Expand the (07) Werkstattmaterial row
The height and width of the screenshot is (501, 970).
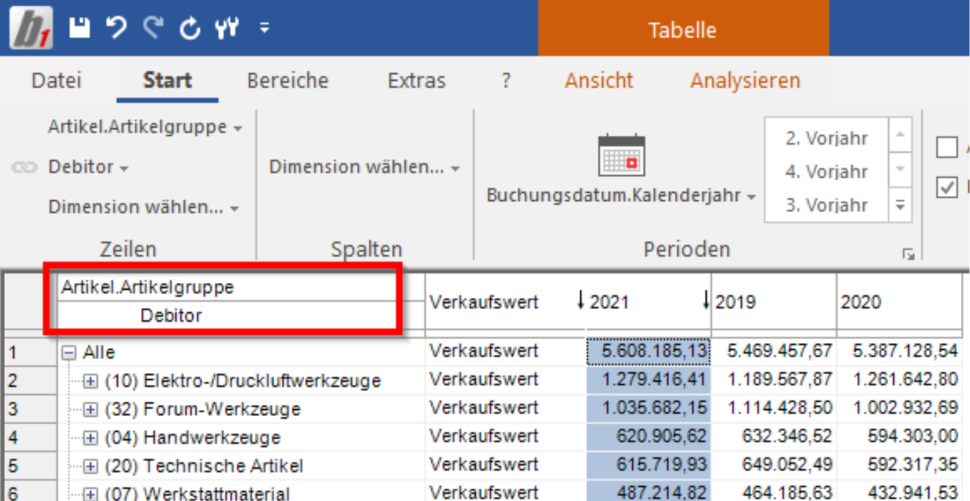click(x=90, y=494)
